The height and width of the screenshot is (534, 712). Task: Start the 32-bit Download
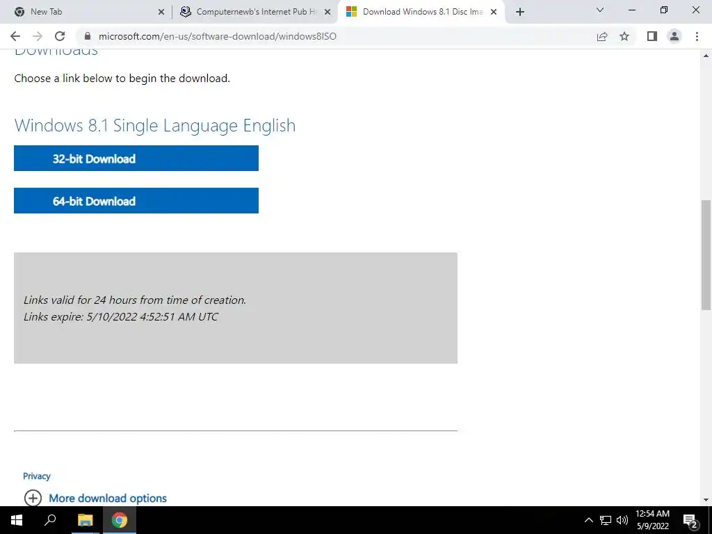pos(136,159)
